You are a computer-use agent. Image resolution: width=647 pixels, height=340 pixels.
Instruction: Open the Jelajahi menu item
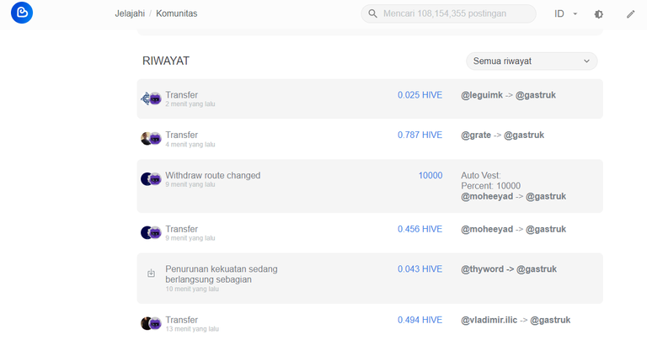tap(130, 13)
